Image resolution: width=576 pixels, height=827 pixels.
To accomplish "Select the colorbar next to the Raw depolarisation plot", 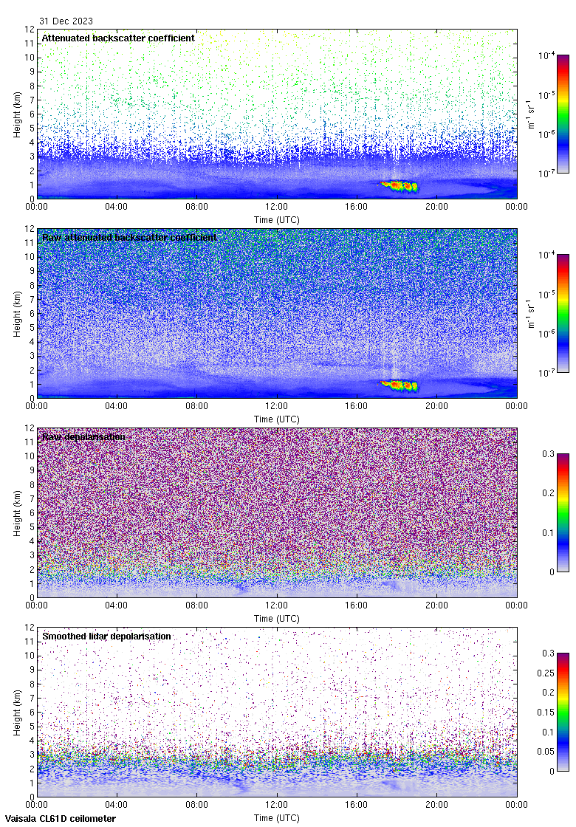I will pos(563,512).
